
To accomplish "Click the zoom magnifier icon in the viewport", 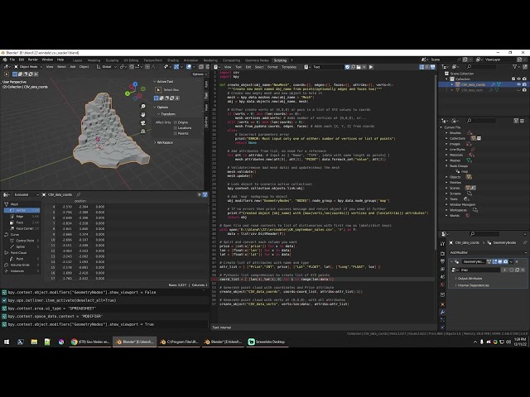I will [143, 107].
